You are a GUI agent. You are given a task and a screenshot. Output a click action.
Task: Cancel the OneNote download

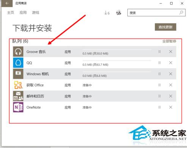(x=171, y=107)
